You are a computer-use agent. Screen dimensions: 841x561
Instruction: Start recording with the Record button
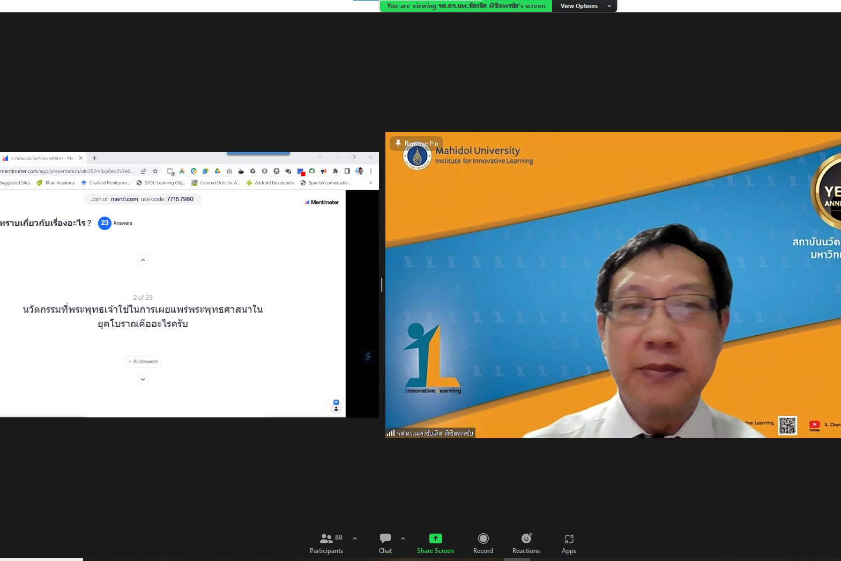click(x=483, y=543)
